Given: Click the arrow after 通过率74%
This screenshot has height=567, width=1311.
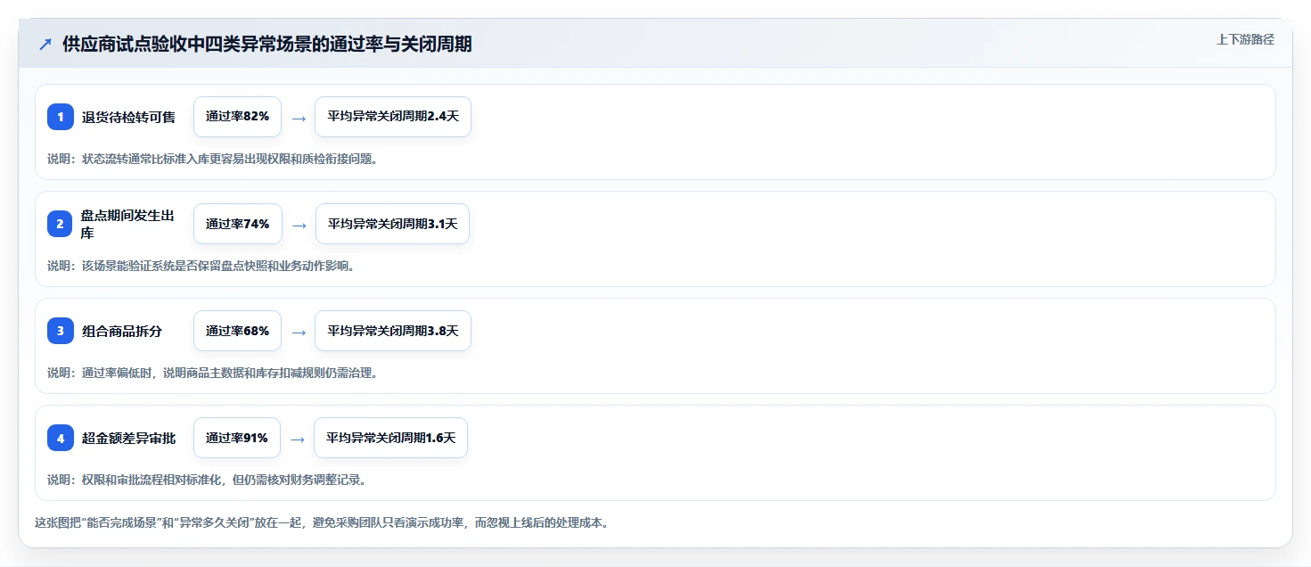Looking at the screenshot, I should pos(299,225).
